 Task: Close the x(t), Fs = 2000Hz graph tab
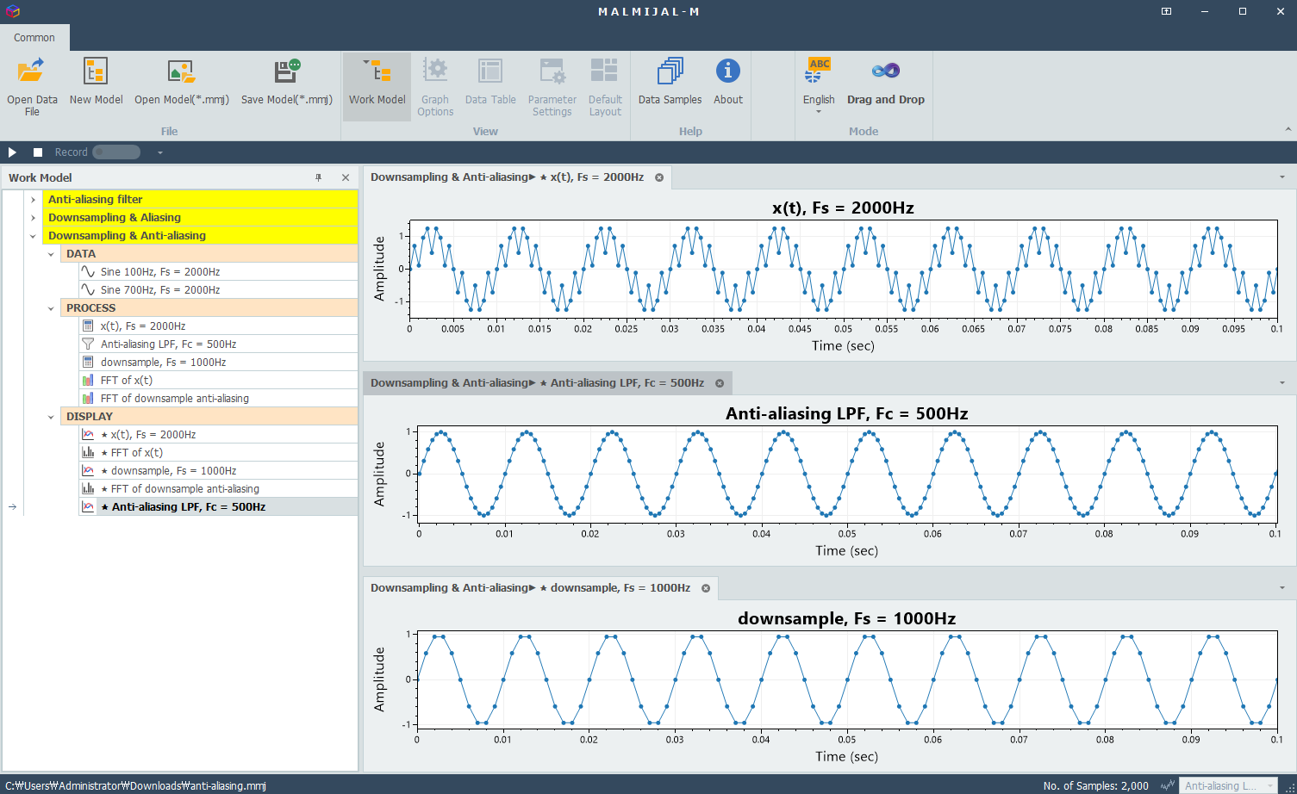pos(659,177)
